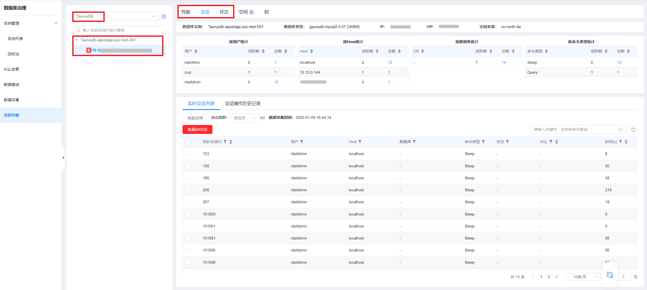Click the help icon next to 空间 tab

coord(251,12)
